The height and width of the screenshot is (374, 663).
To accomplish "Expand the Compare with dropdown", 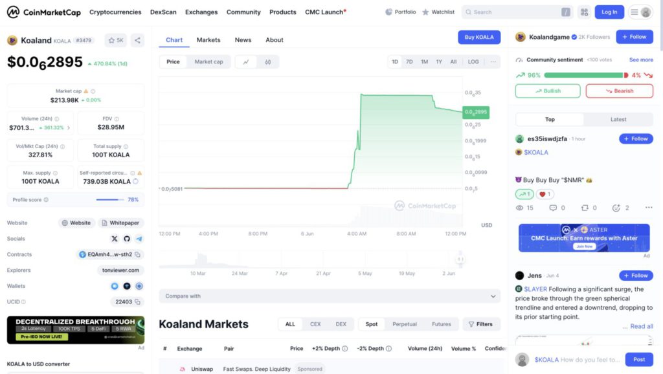I will tap(330, 296).
